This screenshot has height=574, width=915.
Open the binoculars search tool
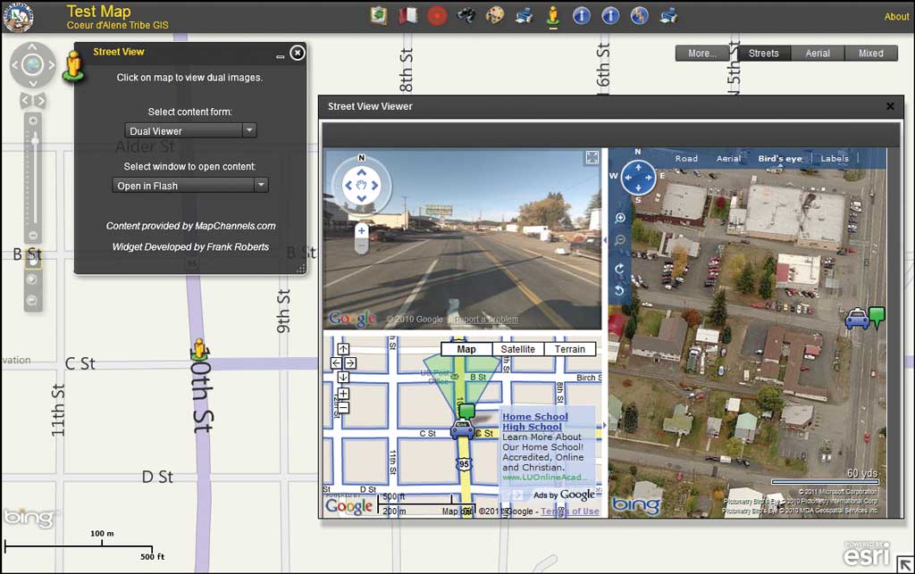(x=466, y=15)
